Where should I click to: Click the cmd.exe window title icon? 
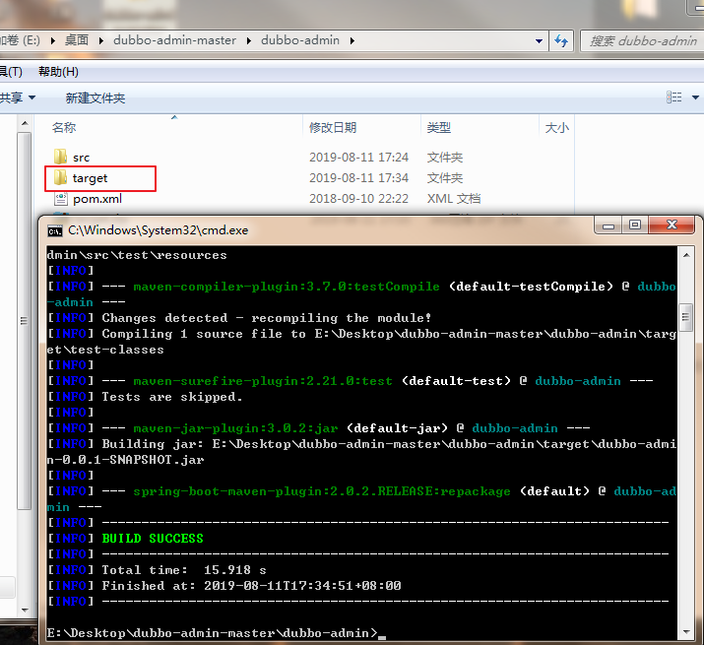[55, 230]
